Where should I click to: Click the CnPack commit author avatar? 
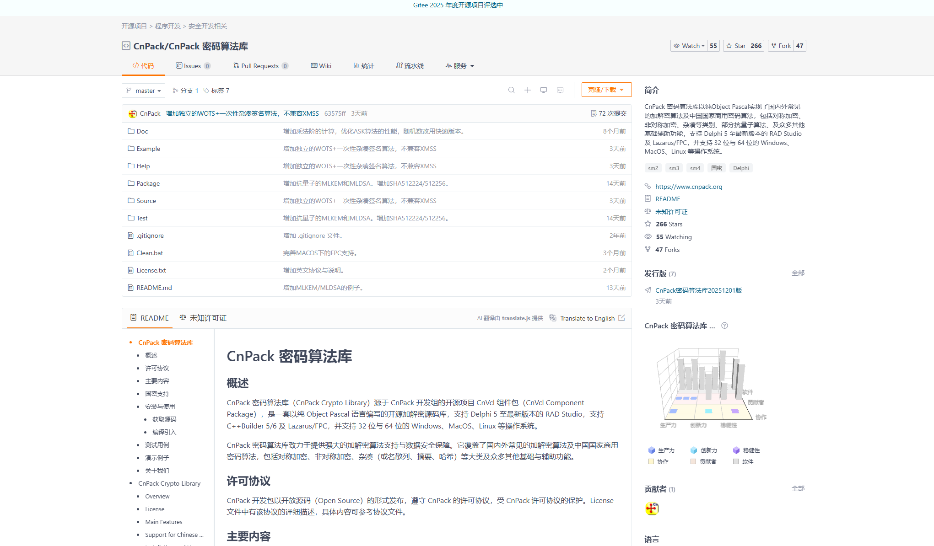(133, 113)
